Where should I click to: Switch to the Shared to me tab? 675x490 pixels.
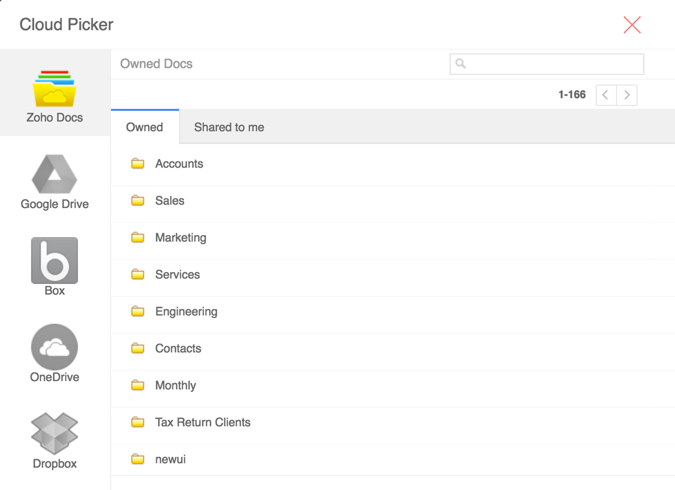click(229, 127)
